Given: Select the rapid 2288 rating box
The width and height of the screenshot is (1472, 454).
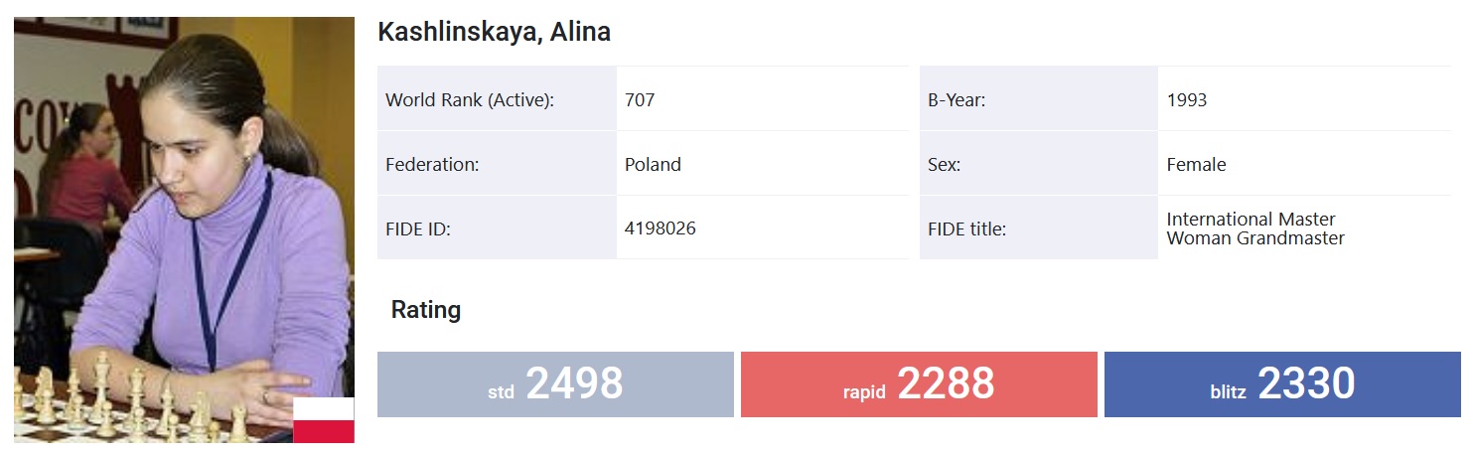Looking at the screenshot, I should pyautogui.click(x=919, y=384).
